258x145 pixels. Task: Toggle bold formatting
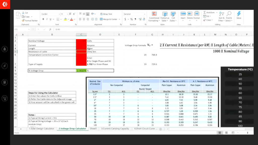(43, 19)
